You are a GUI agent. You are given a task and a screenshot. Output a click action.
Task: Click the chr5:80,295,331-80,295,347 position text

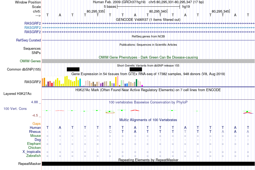point(176,2)
